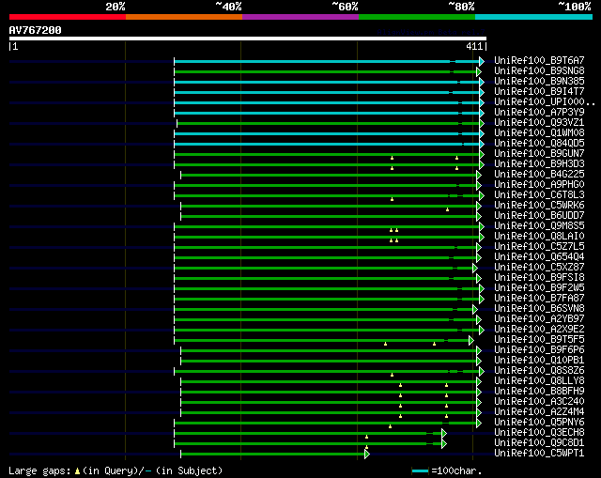
Task: Select the white AV767200 query sequence bar
Action: (248, 39)
